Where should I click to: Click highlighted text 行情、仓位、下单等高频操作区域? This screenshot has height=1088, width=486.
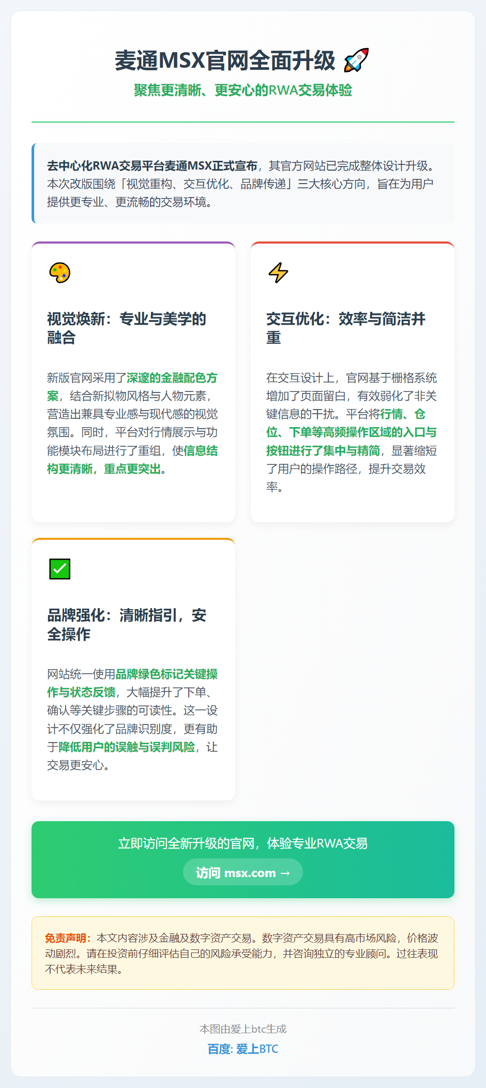[x=352, y=423]
